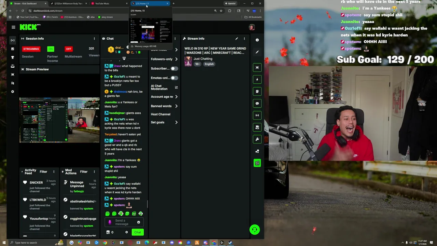
Task: Toggle the green ON Partner Income badge
Action: (x=51, y=49)
